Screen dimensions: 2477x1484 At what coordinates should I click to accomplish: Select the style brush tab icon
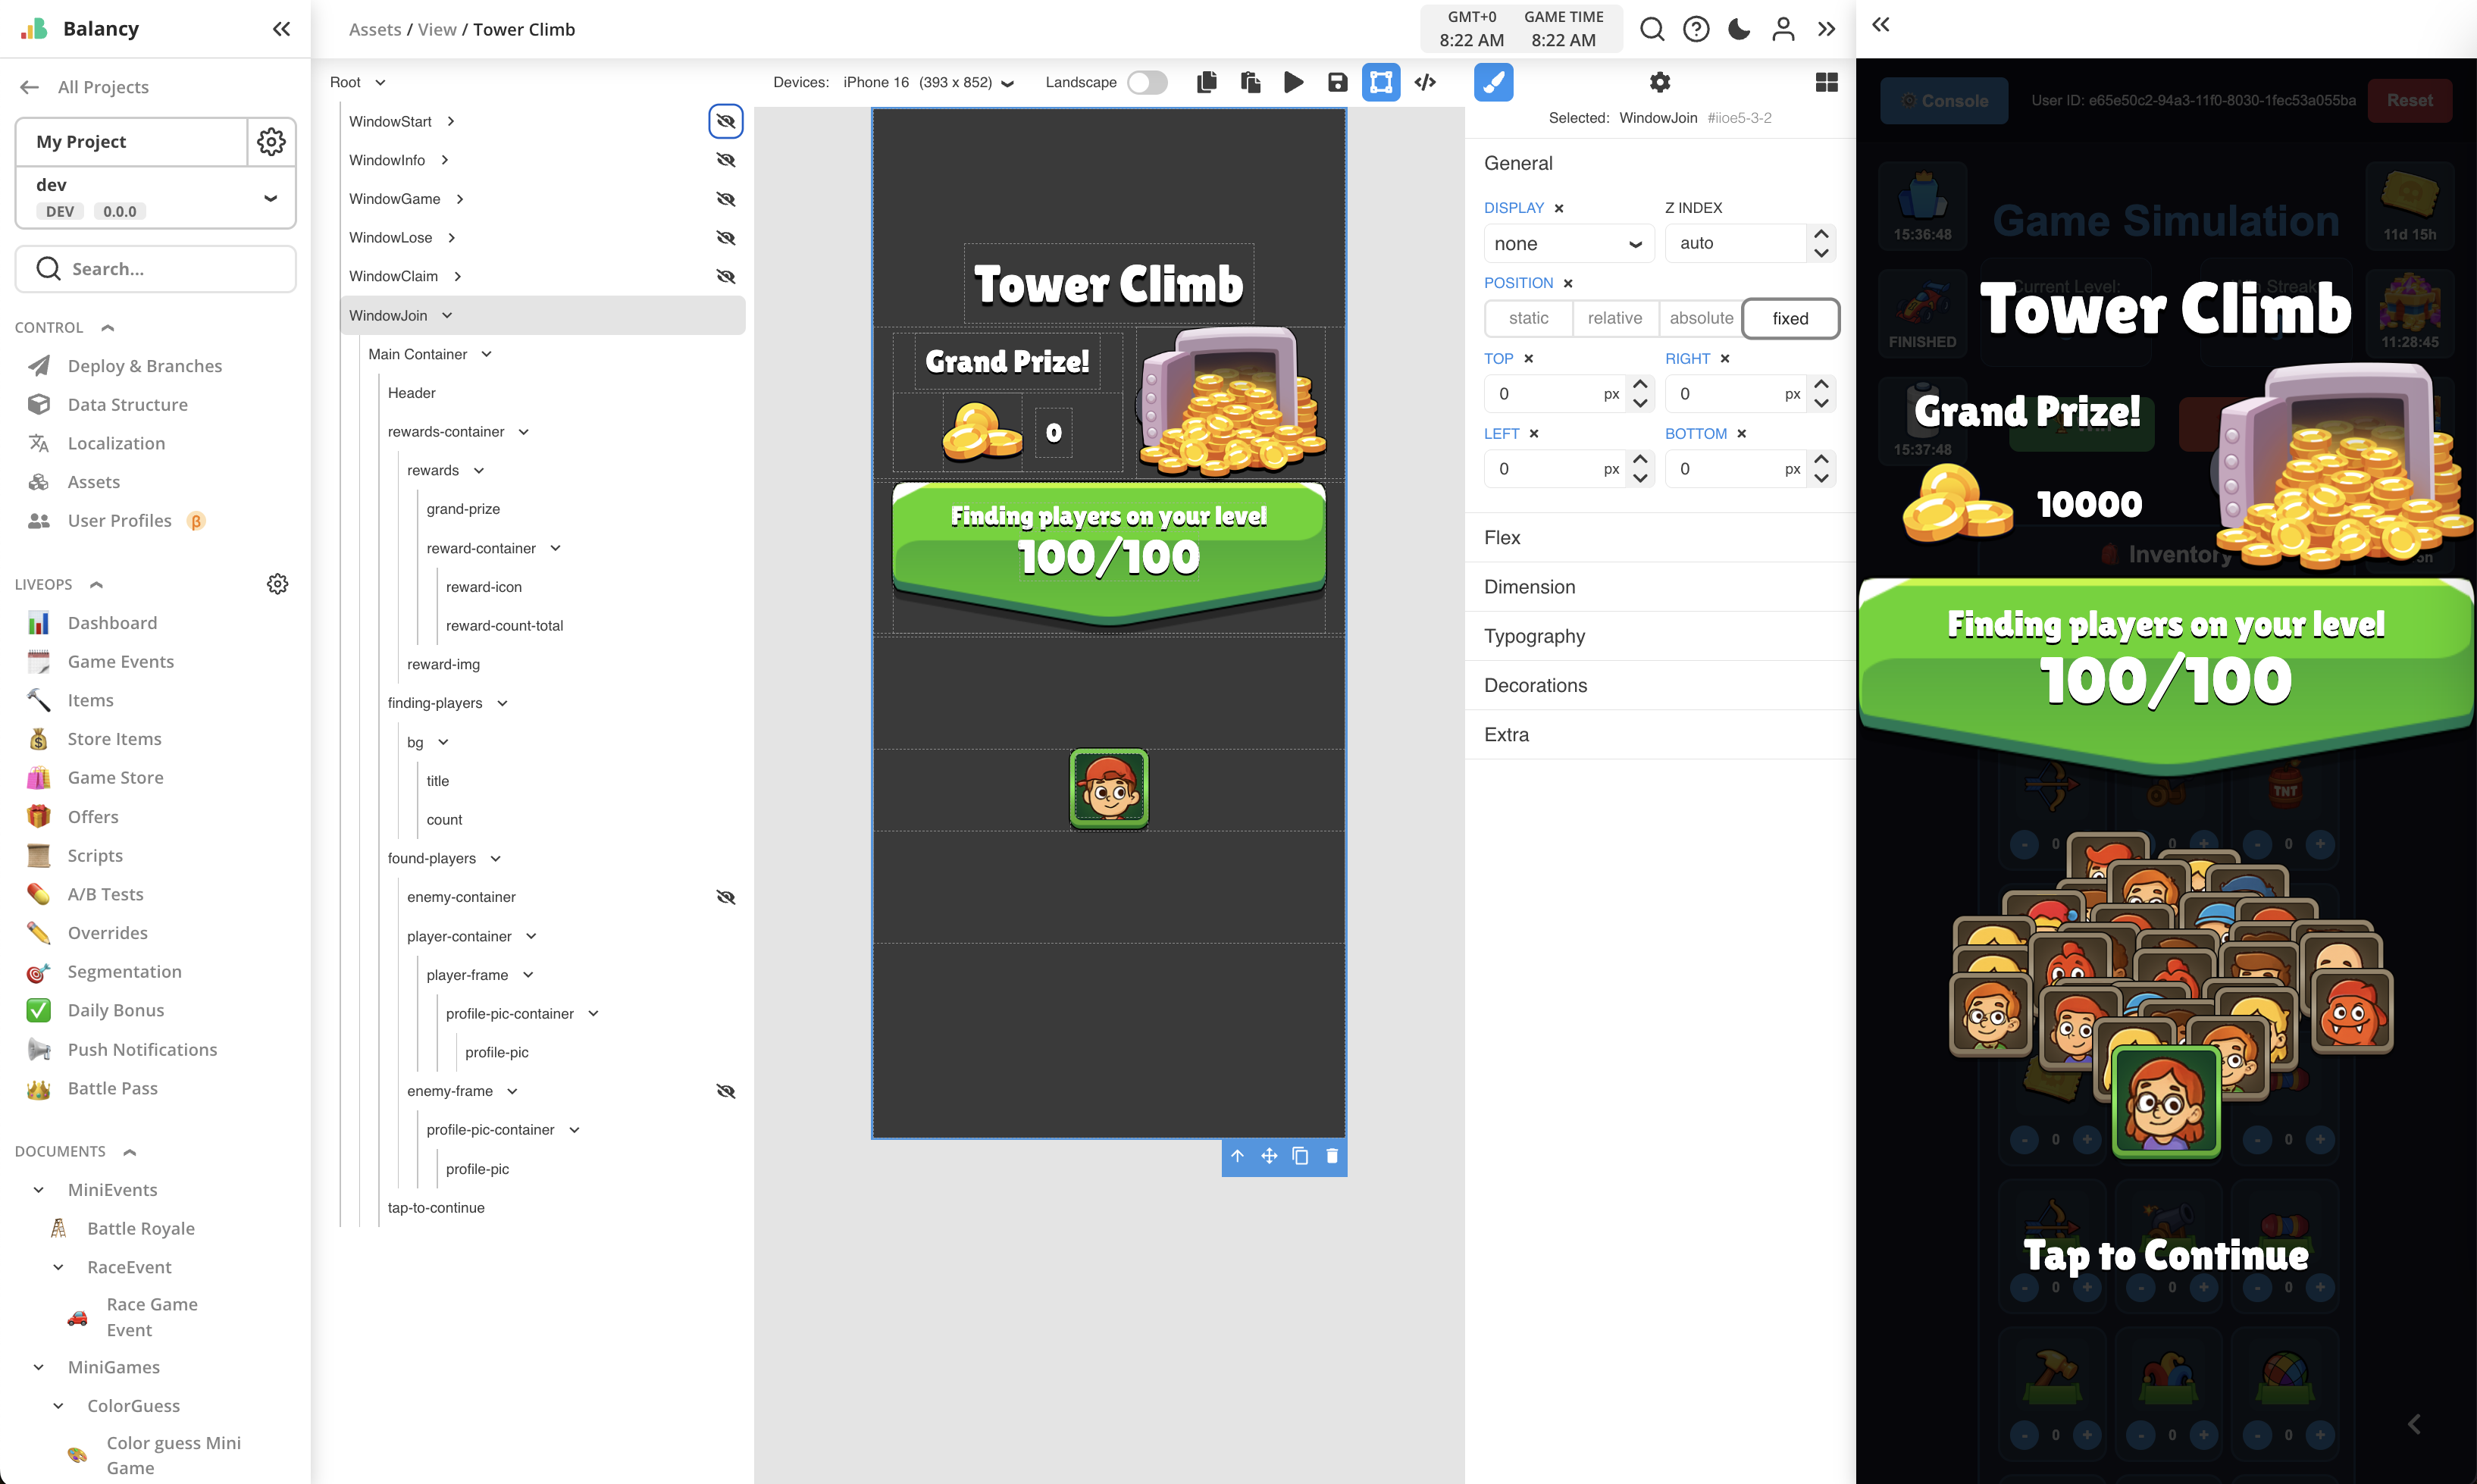point(1493,82)
